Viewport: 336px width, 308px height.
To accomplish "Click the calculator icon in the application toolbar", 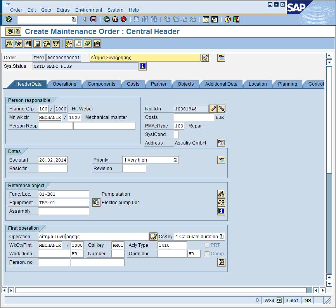I will (x=37, y=44).
